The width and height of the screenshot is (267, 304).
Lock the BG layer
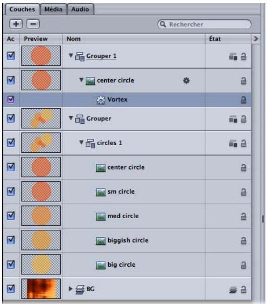point(244,289)
